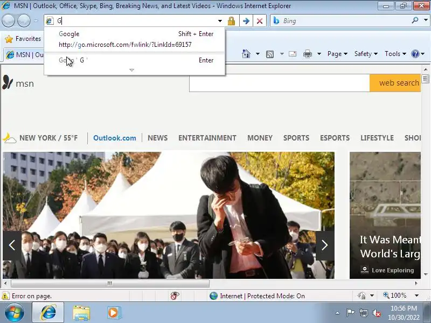Expand autocomplete list with bottom chevron
This screenshot has height=323, width=431.
click(x=131, y=70)
